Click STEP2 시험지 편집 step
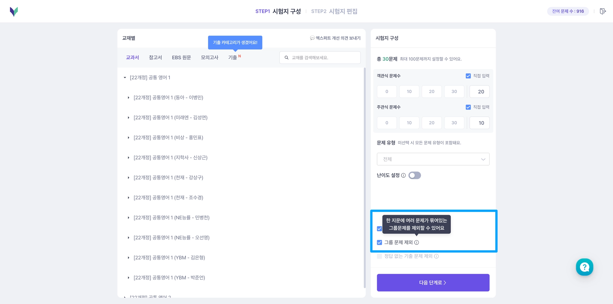The height and width of the screenshot is (304, 613). click(334, 11)
